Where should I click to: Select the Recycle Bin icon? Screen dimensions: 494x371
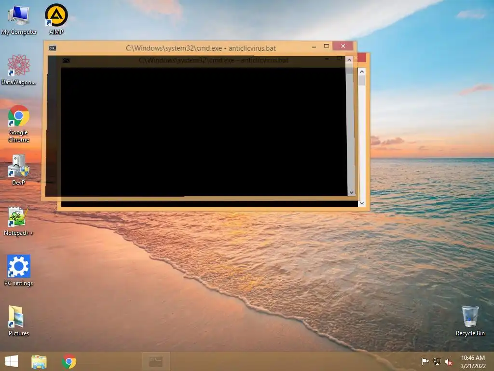[x=470, y=321]
